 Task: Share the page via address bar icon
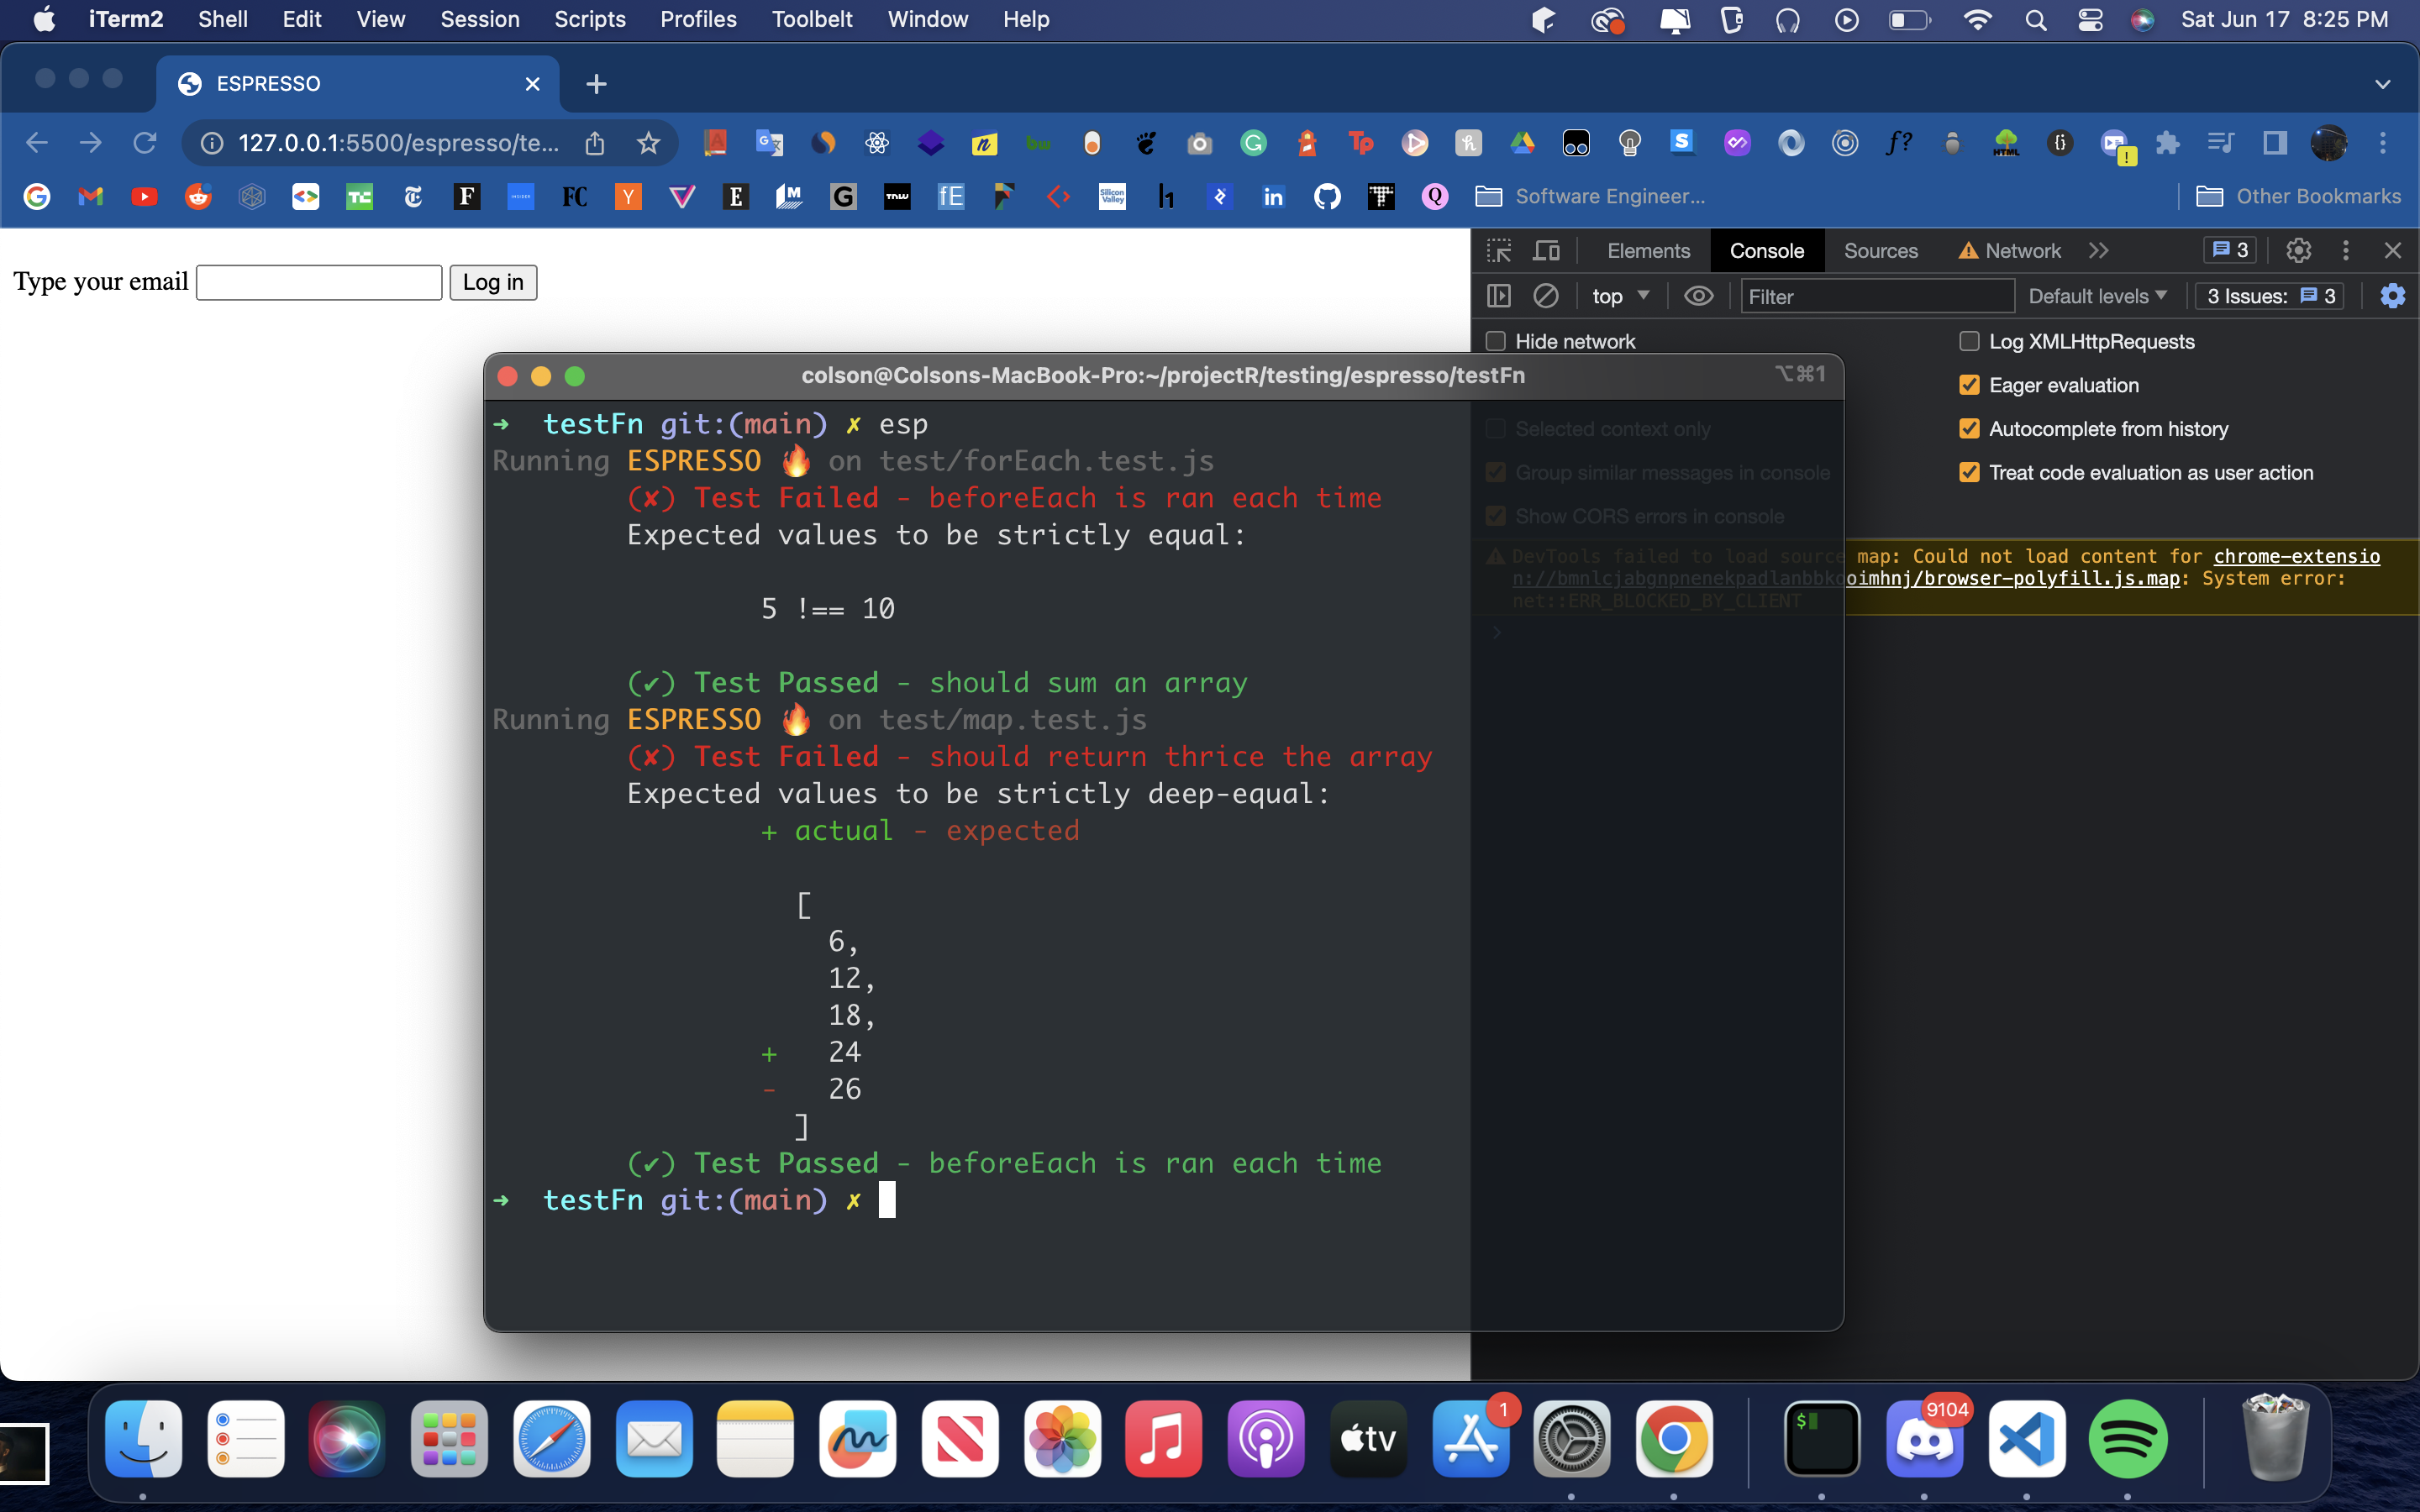coord(595,143)
